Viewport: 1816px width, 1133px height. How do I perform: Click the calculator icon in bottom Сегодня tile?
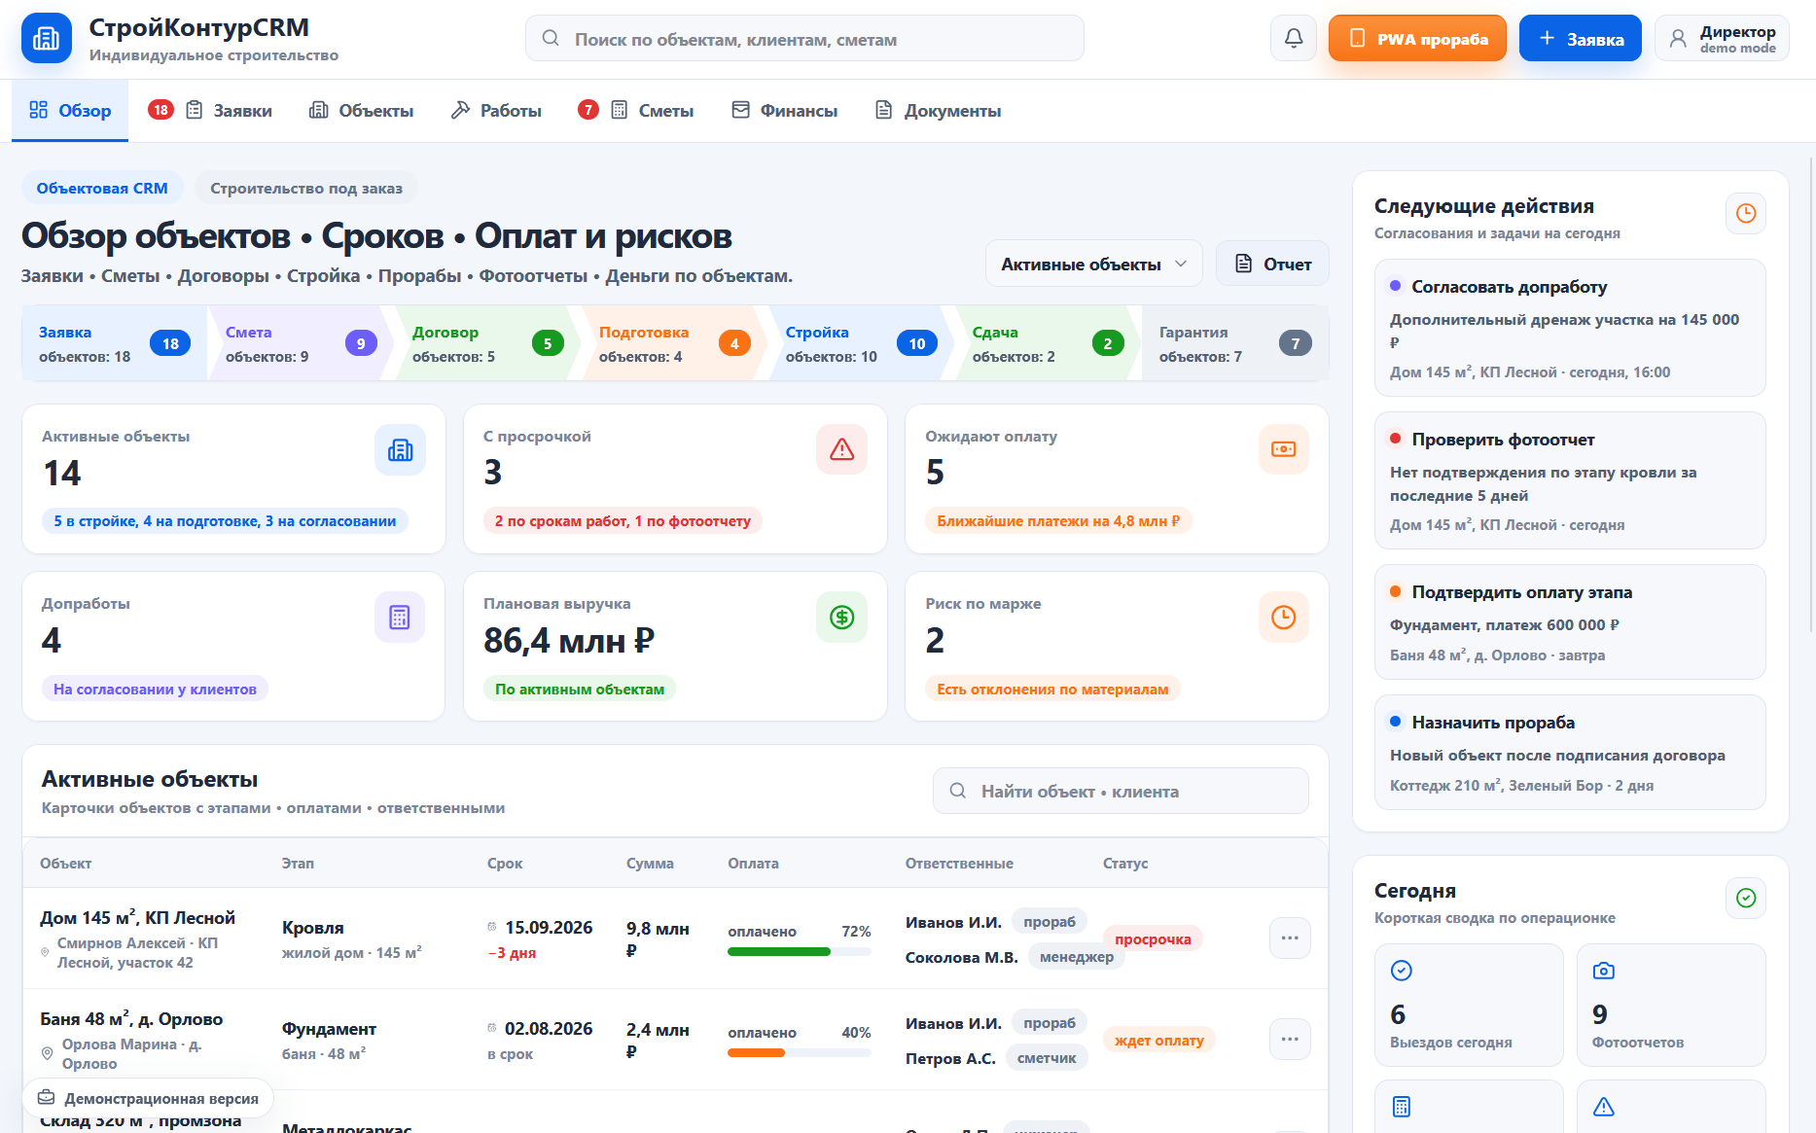coord(1402,1107)
